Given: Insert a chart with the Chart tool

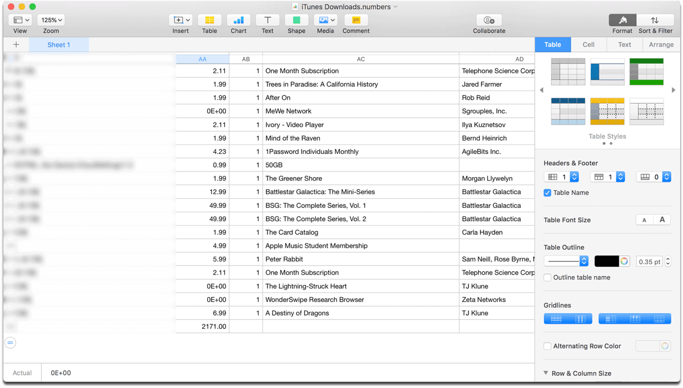Looking at the screenshot, I should click(x=238, y=20).
